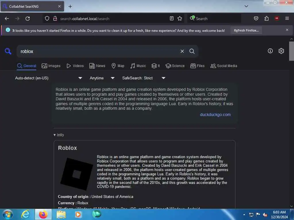294x220 pixels.
Task: Clear the roblox search query
Action: 182,51
